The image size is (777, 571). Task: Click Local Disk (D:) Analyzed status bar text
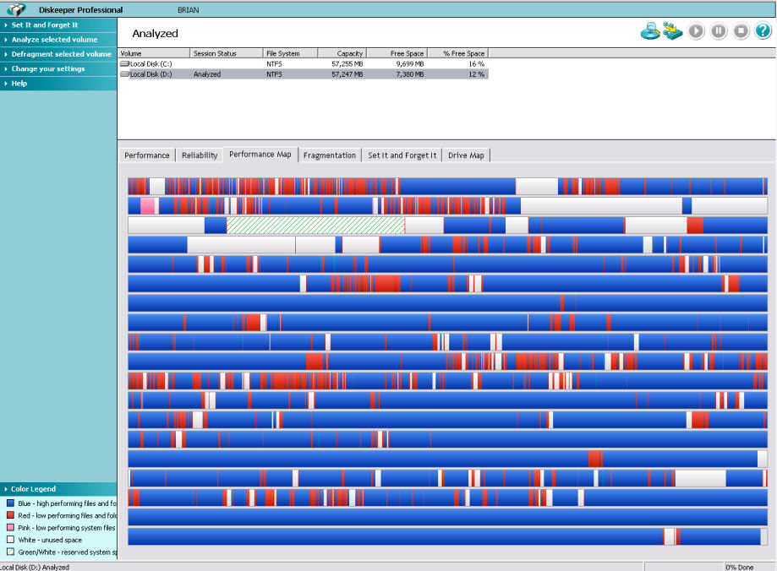(35, 567)
